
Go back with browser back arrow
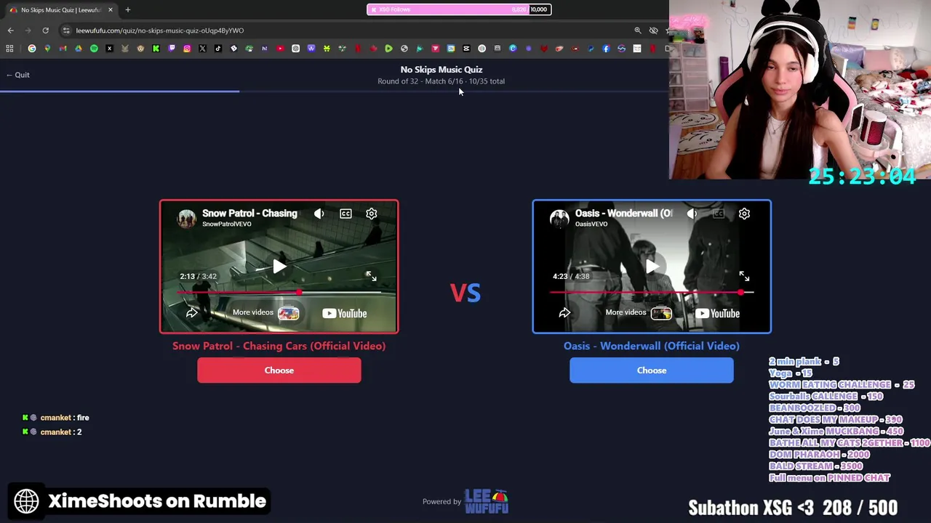[10, 31]
